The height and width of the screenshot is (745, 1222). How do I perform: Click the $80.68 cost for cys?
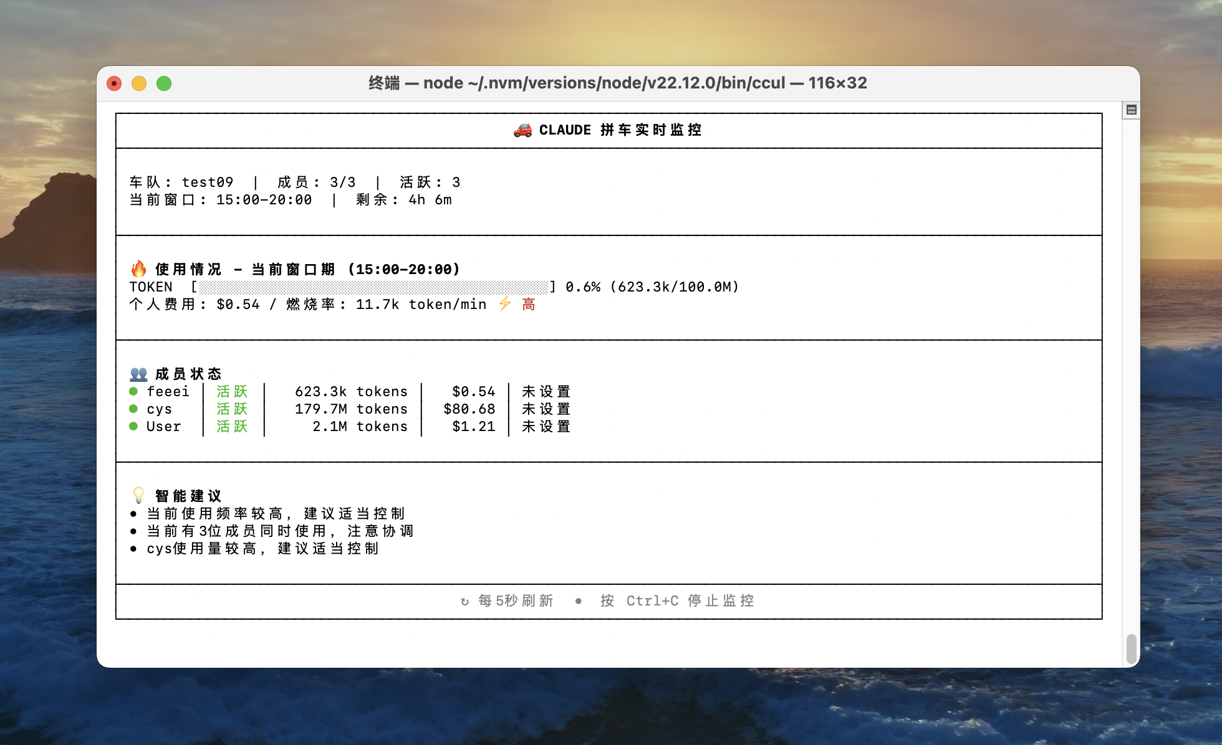pyautogui.click(x=469, y=409)
